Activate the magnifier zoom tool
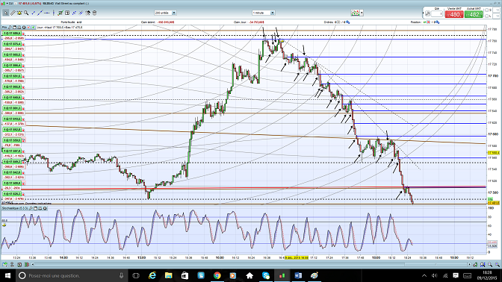The width and height of the screenshot is (502, 282). coord(26,13)
